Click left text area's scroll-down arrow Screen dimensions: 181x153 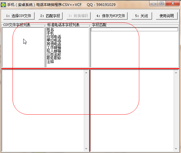pos(86,149)
